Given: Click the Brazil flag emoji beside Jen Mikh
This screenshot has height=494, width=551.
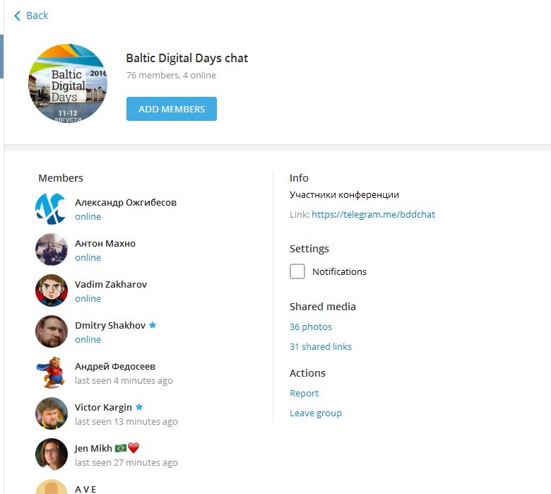Looking at the screenshot, I should click(121, 448).
